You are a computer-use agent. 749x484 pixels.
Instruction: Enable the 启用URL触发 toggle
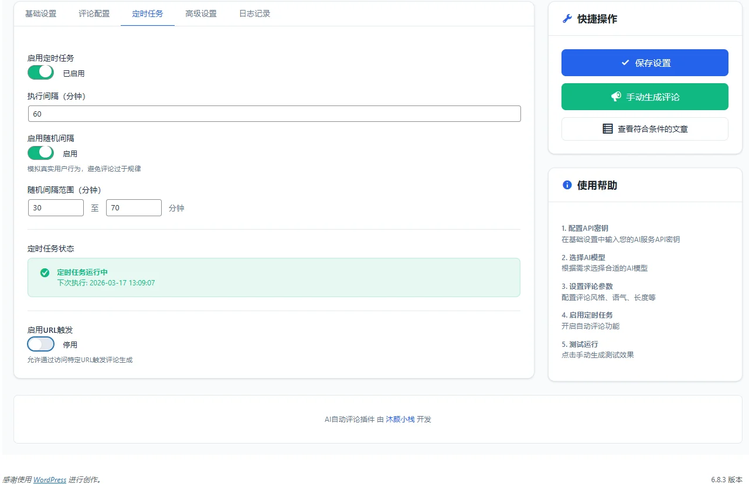pos(40,344)
